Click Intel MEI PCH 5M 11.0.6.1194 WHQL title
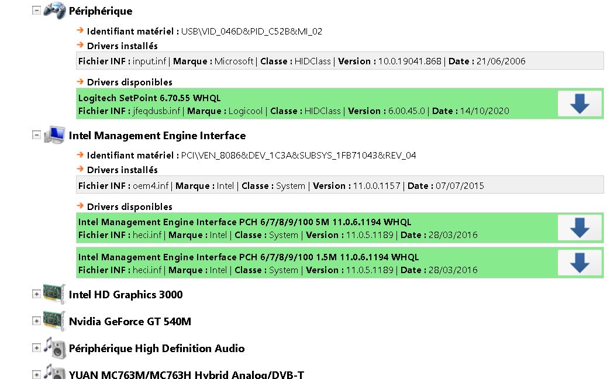Viewport: 607px width, 379px height. [244, 222]
